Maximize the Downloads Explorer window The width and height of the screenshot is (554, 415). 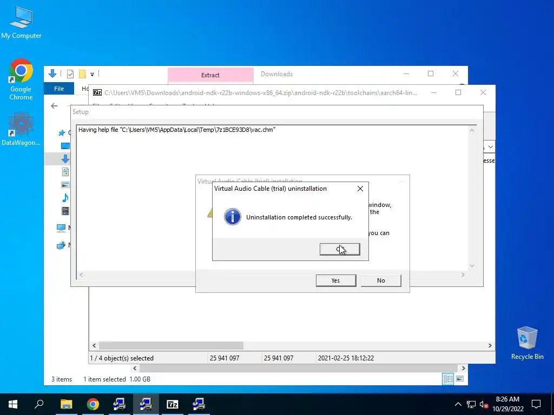click(x=431, y=73)
